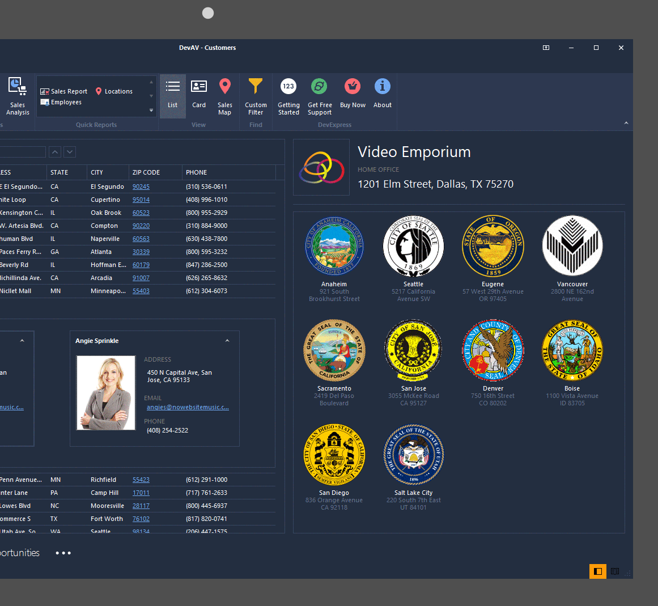
Task: Open Employees quick report
Action: pyautogui.click(x=61, y=102)
